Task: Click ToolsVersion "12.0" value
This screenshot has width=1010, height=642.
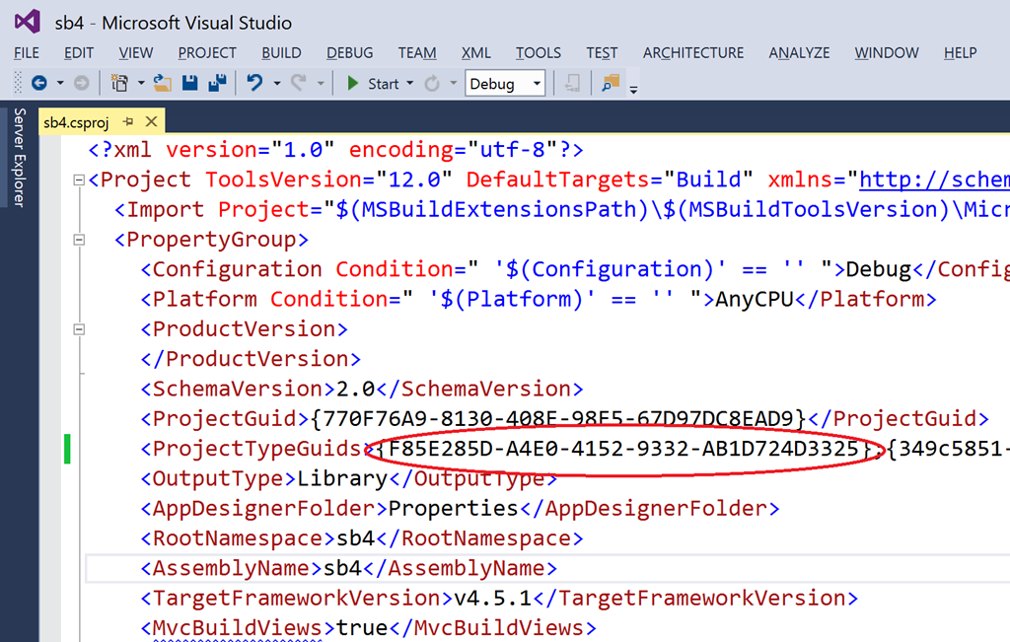Action: [x=414, y=179]
